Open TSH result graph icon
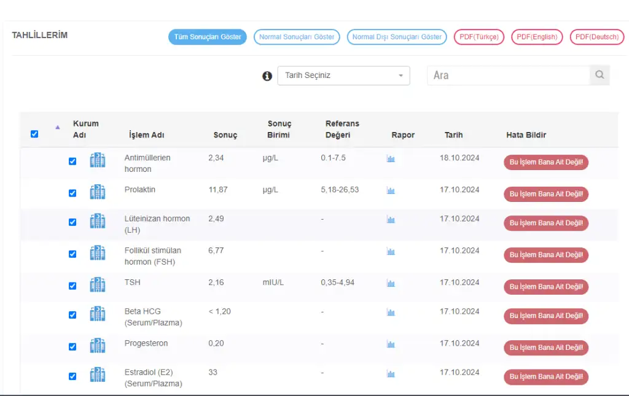This screenshot has width=629, height=396. tap(391, 283)
